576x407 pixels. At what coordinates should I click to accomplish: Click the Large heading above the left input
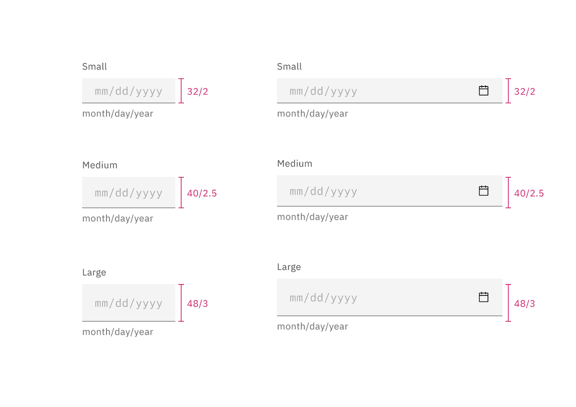click(94, 272)
